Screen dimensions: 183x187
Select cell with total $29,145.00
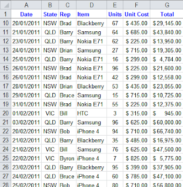(167, 23)
